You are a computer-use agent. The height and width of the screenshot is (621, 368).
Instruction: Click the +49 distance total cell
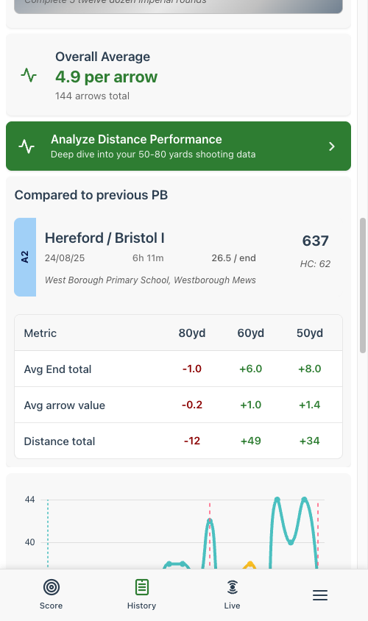[251, 441]
